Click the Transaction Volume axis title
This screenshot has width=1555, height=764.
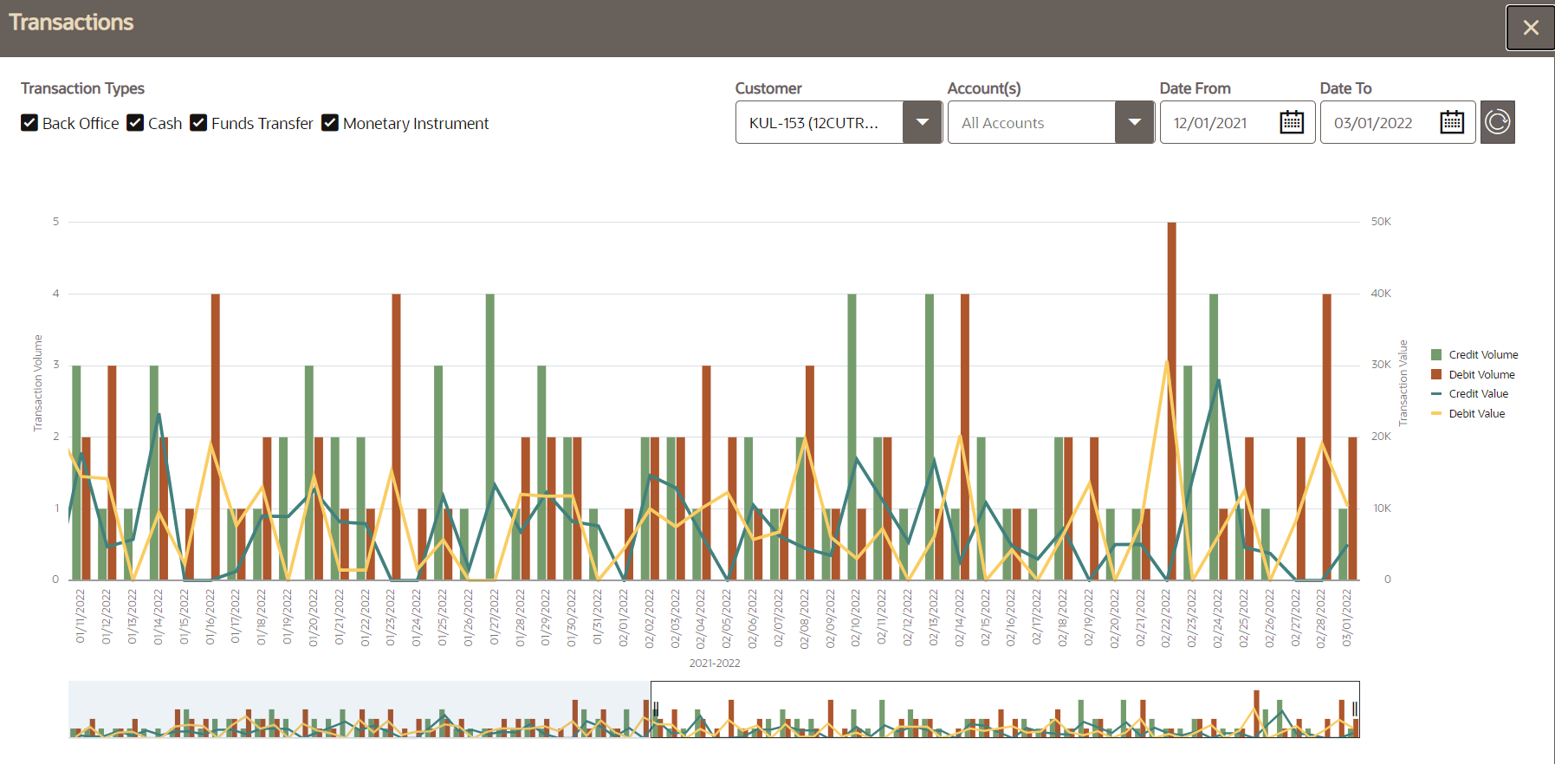point(37,383)
